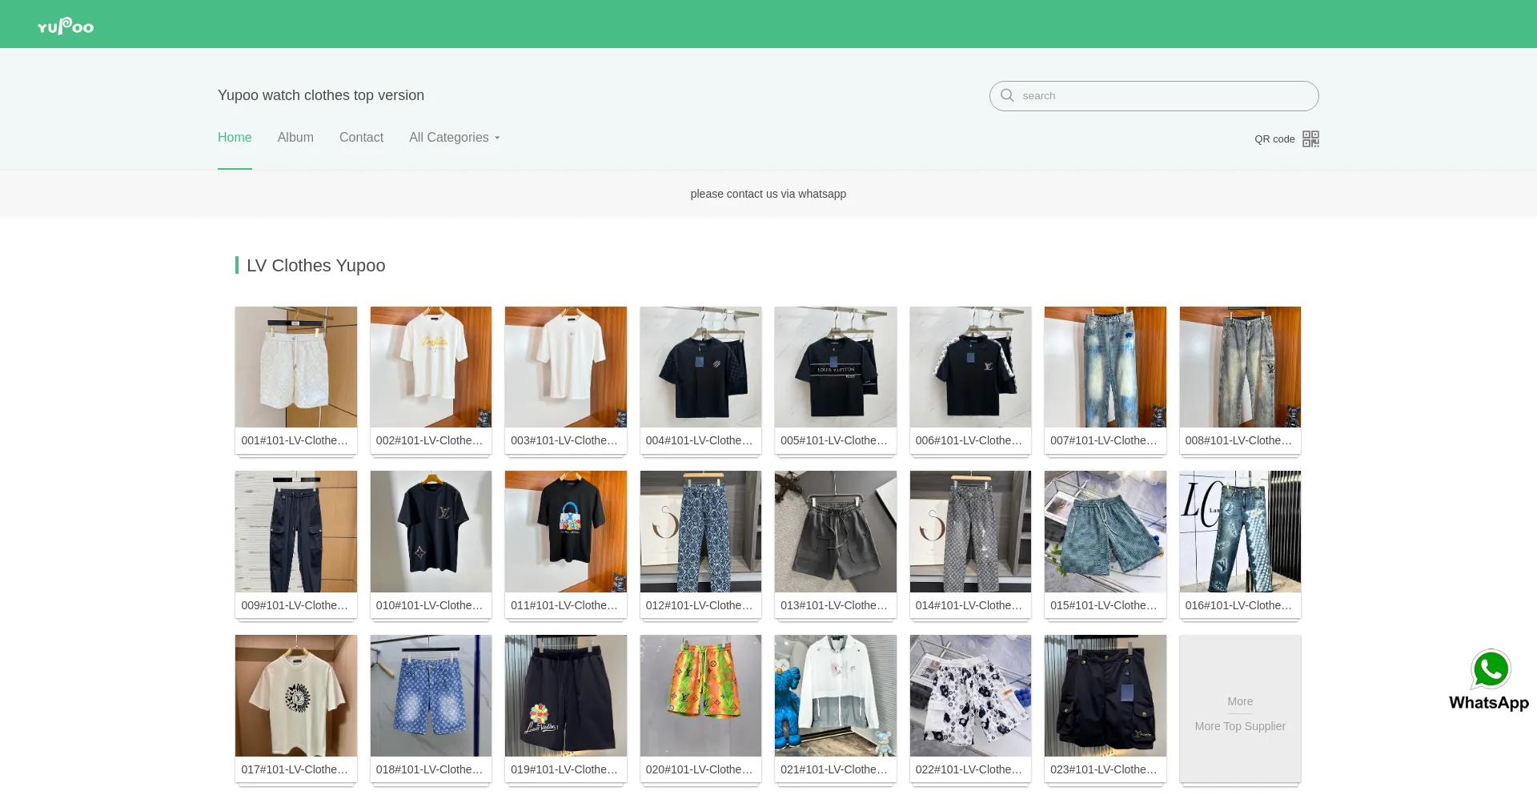Open album 018 blue monogram shorts thumbnail
Image resolution: width=1537 pixels, height=795 pixels.
pos(431,696)
